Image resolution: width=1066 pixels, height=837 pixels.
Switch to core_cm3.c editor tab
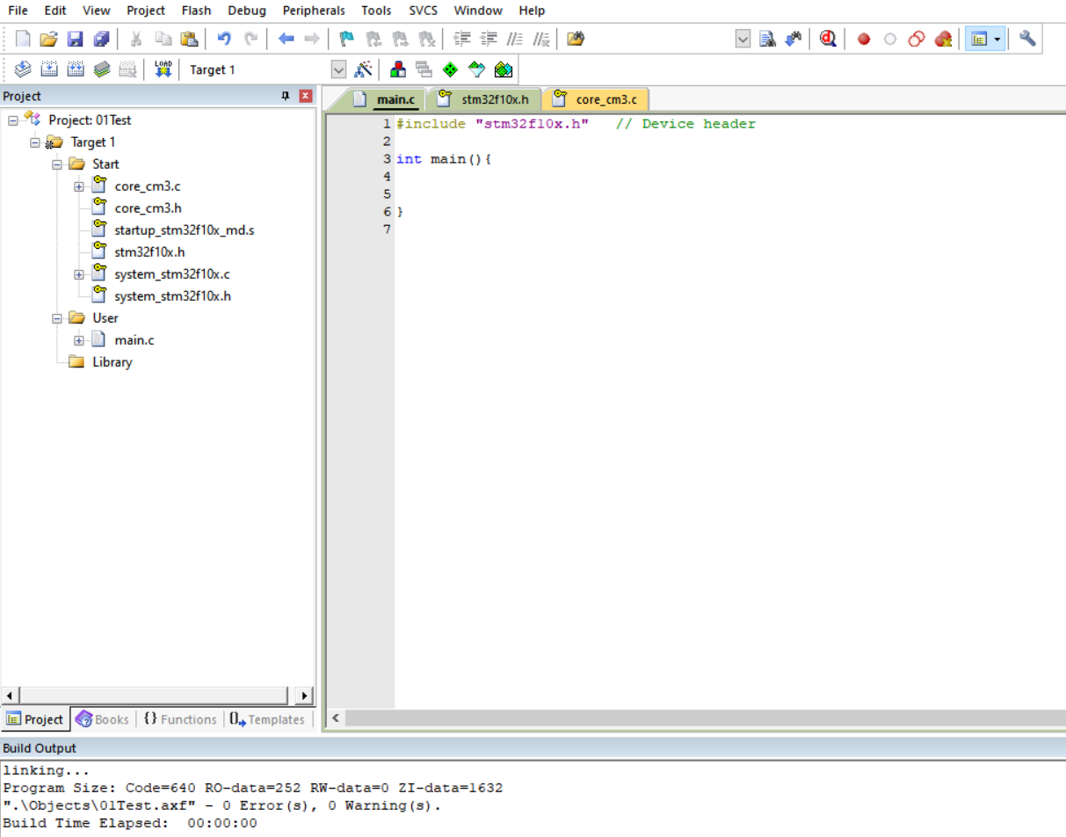click(x=596, y=99)
